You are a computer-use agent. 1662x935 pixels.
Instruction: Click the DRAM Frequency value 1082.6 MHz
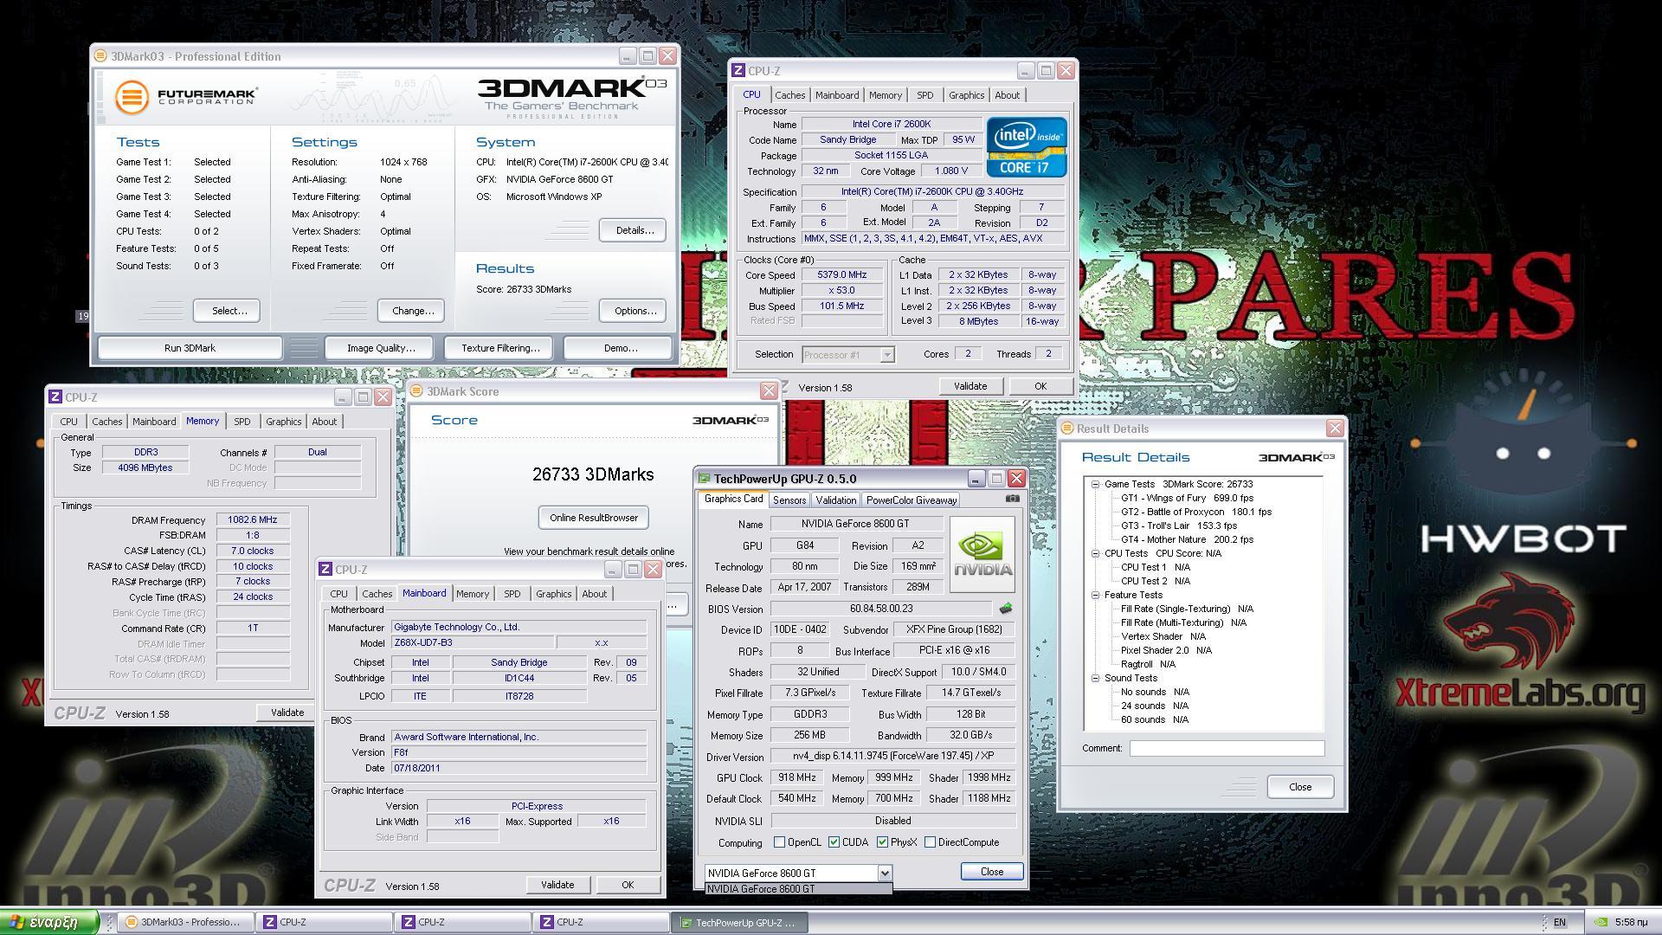(x=253, y=519)
